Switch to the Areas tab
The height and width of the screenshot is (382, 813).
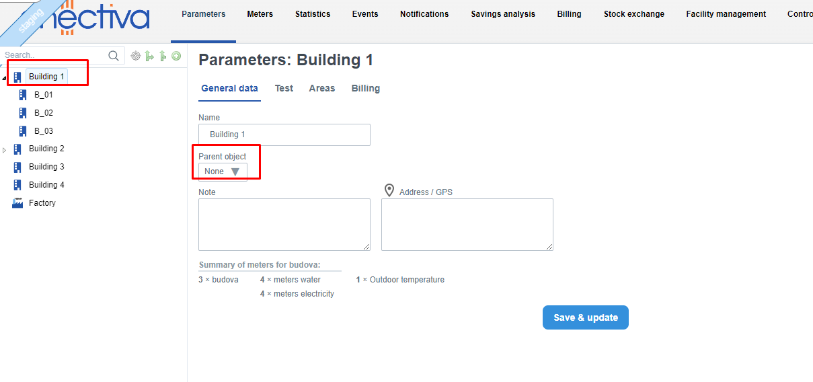click(321, 88)
